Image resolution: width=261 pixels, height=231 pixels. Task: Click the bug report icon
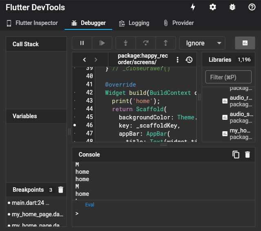pyautogui.click(x=232, y=7)
